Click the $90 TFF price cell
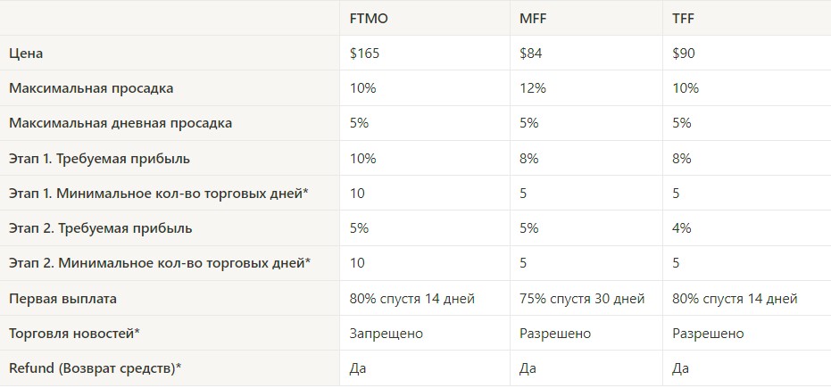Viewport: 831px width, 388px height. 684,54
